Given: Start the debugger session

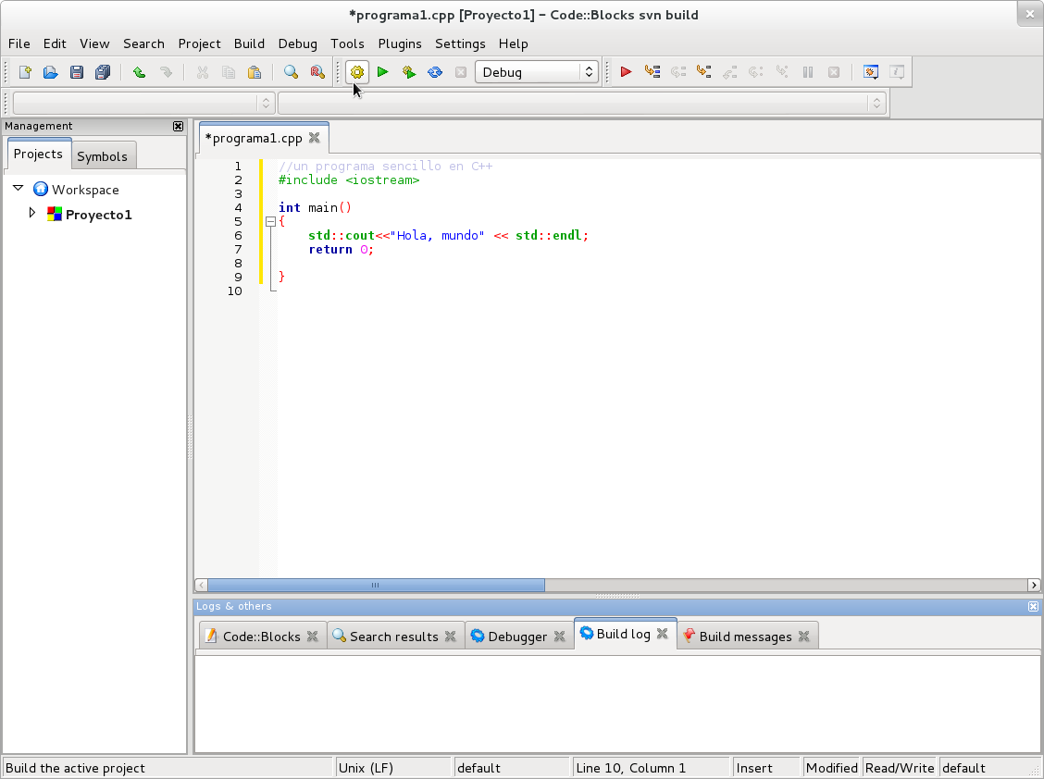Looking at the screenshot, I should pyautogui.click(x=625, y=71).
